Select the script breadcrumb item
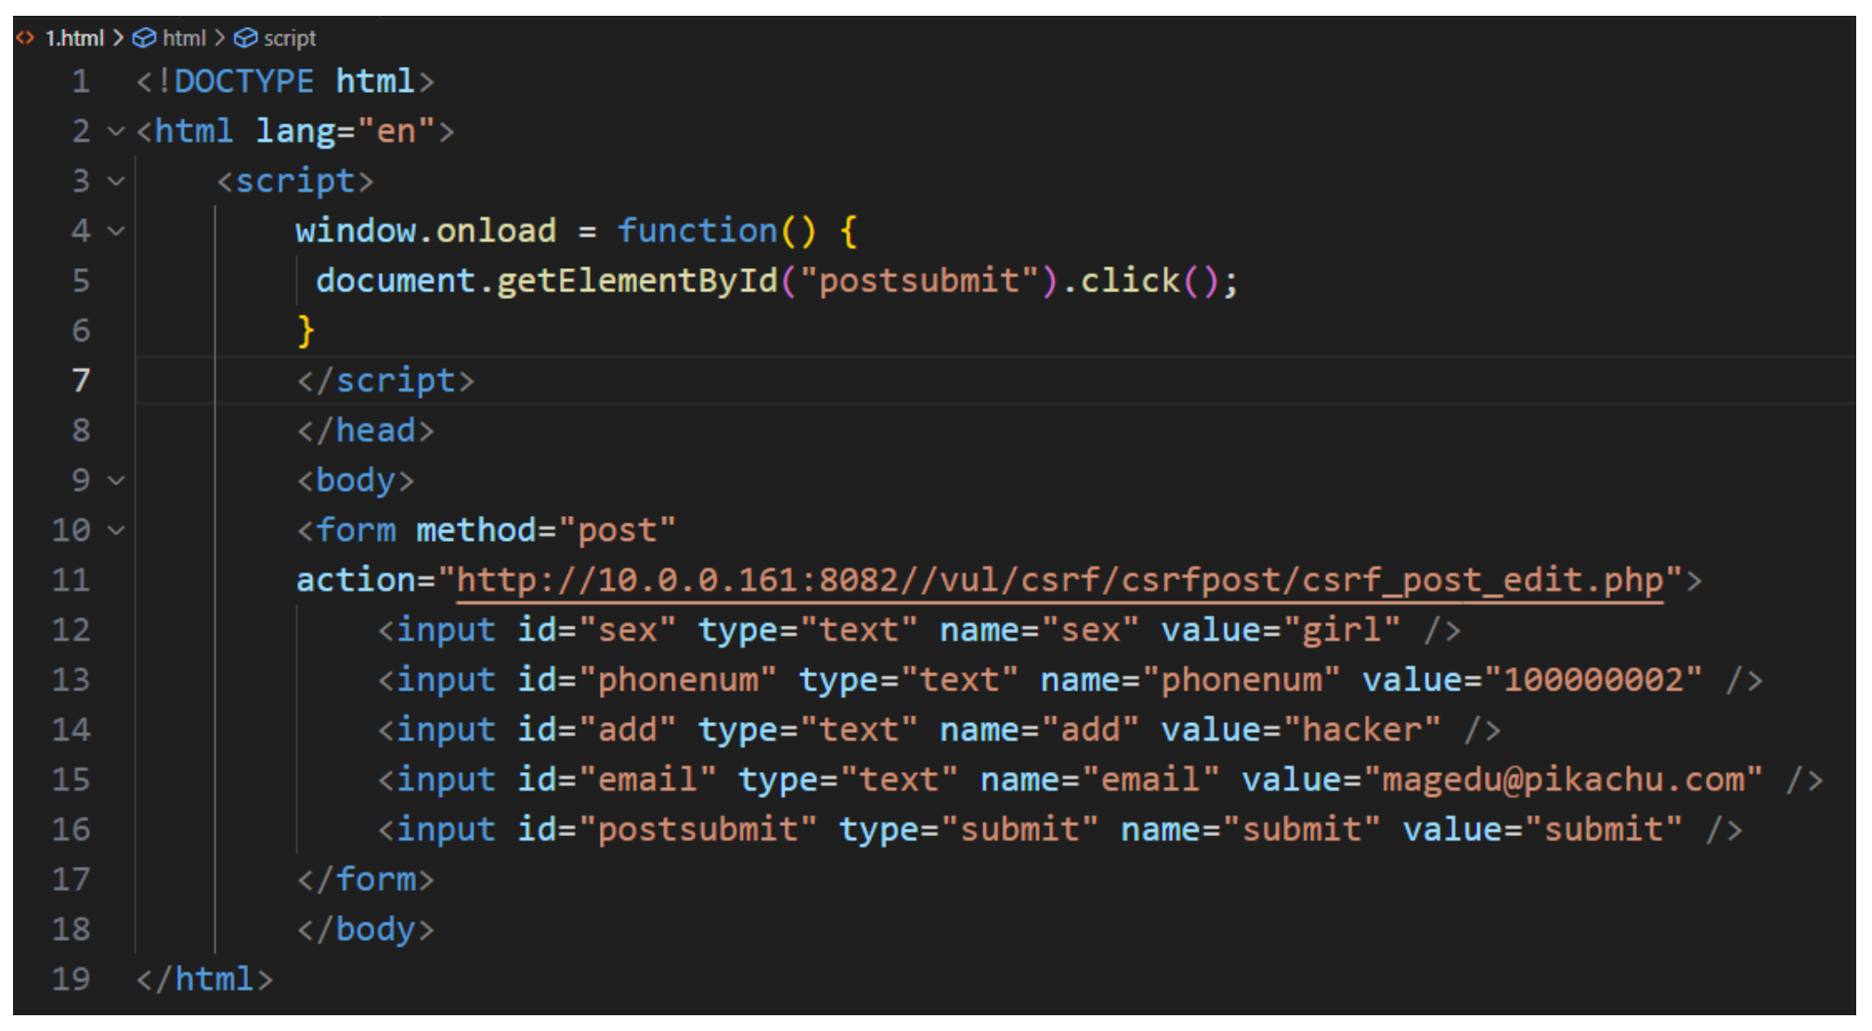The height and width of the screenshot is (1031, 1872). tap(289, 38)
